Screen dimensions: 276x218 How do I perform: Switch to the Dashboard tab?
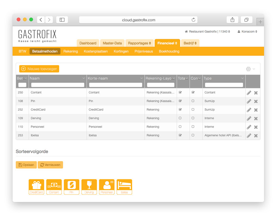88,43
